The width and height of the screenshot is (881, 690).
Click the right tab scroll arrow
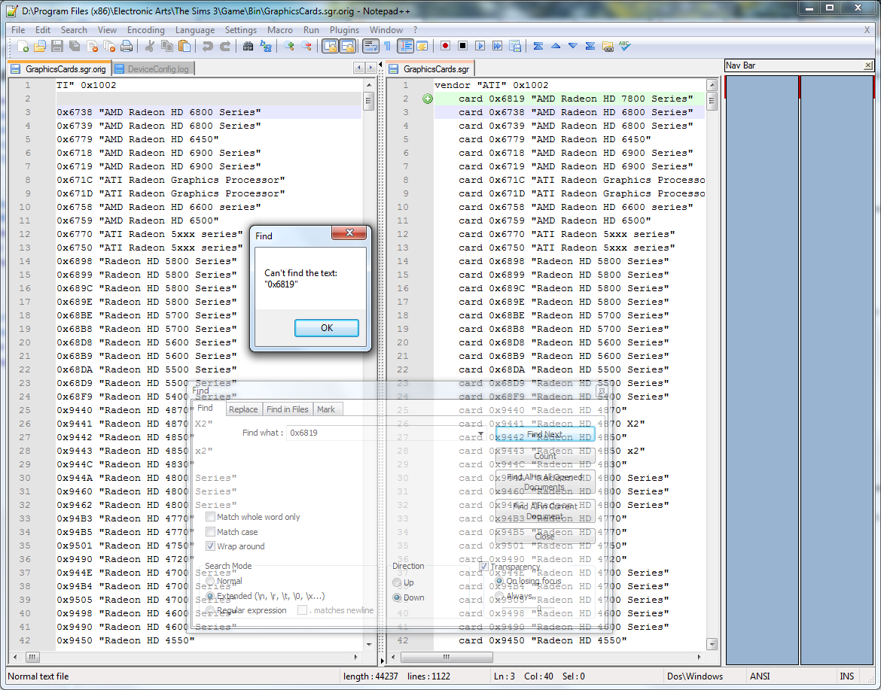(x=370, y=68)
